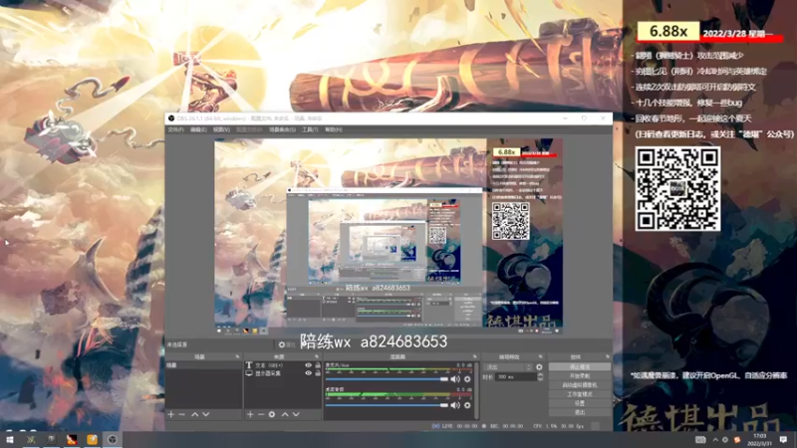Click the Start Recording button
The image size is (797, 448).
[x=580, y=376]
